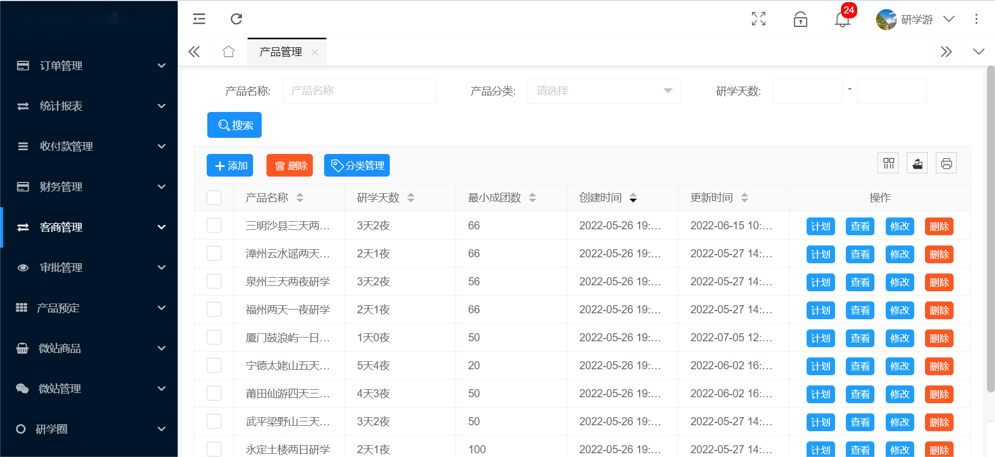Viewport: 995px width, 457px height.
Task: Click 审批管理 eye icon
Action: 23,268
